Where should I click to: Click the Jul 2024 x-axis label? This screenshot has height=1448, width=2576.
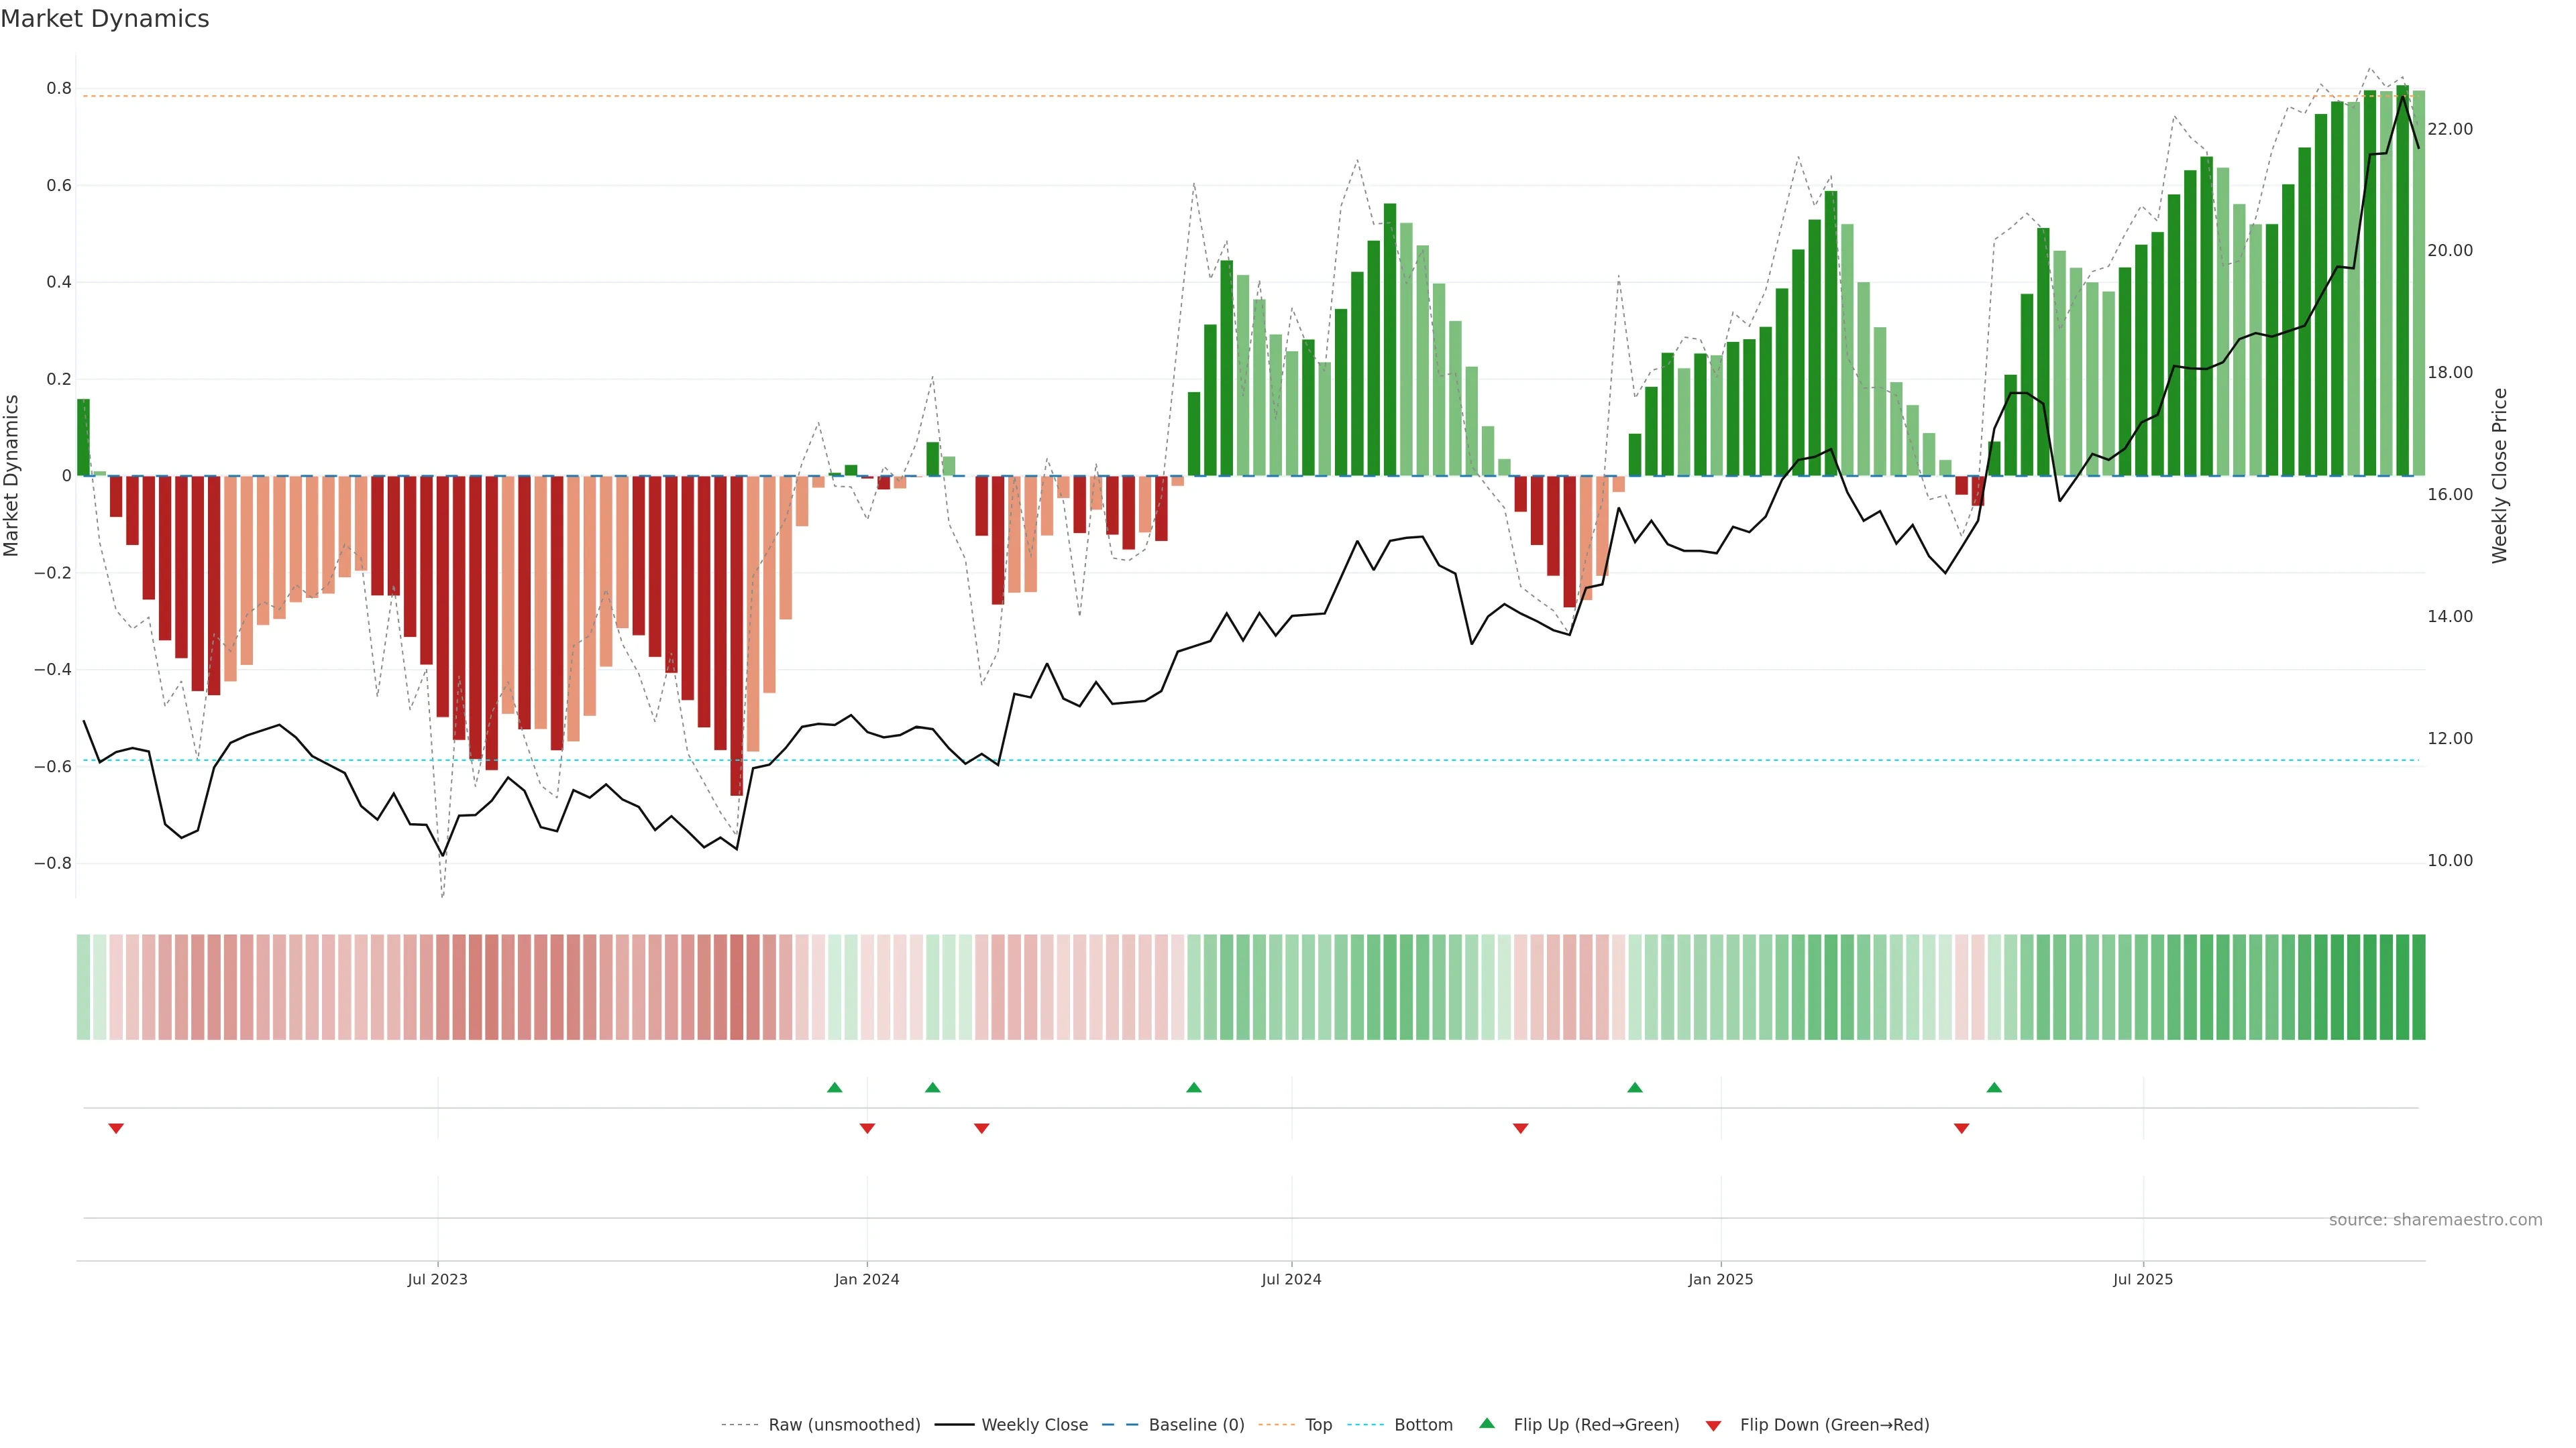point(1291,1279)
